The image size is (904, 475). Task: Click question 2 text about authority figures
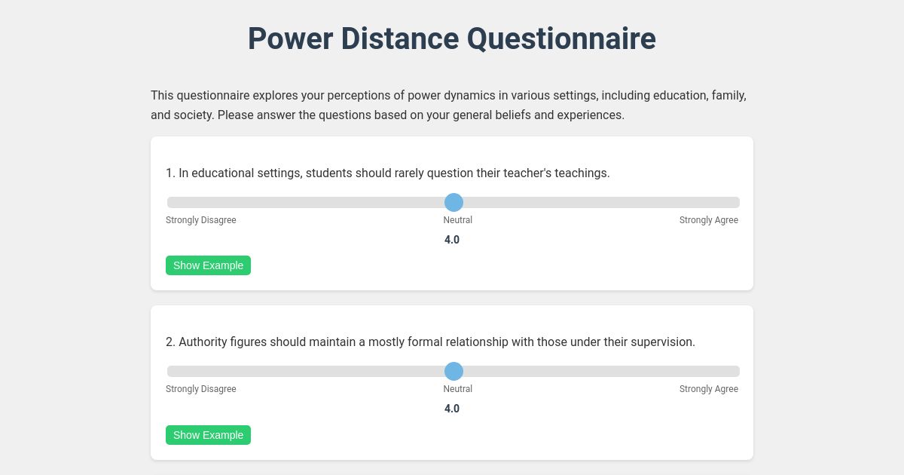point(431,342)
